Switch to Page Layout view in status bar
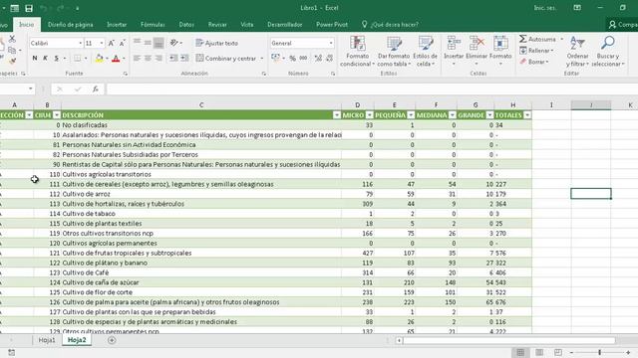The height and width of the screenshot is (358, 638). pos(539,352)
